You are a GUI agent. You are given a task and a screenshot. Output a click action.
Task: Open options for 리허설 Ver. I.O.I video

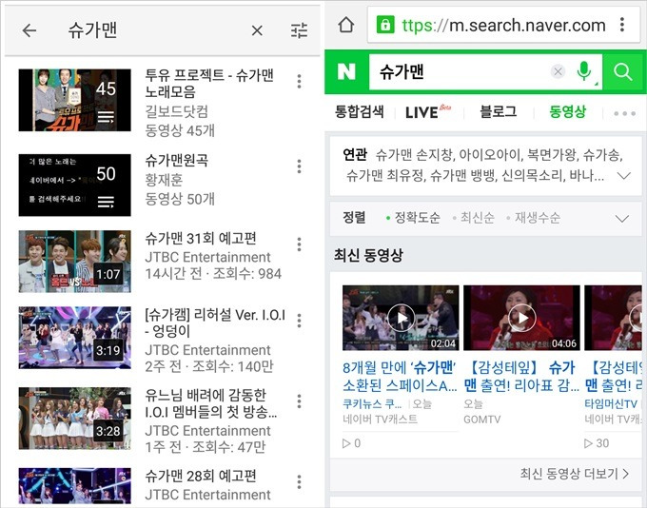(299, 321)
